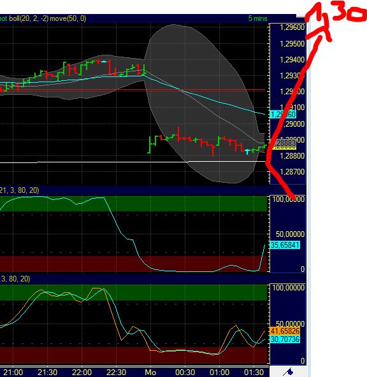
Task: Click the 35,65841 indicator value tag
Action: [x=285, y=245]
